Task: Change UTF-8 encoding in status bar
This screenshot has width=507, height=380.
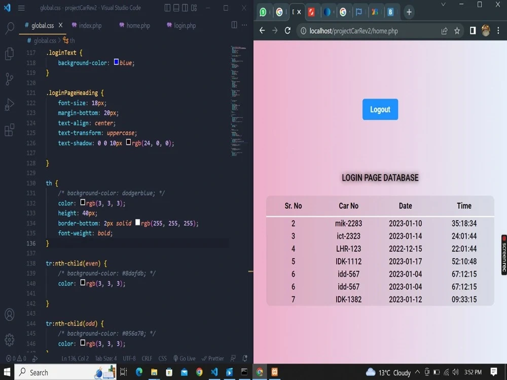Action: [129, 358]
